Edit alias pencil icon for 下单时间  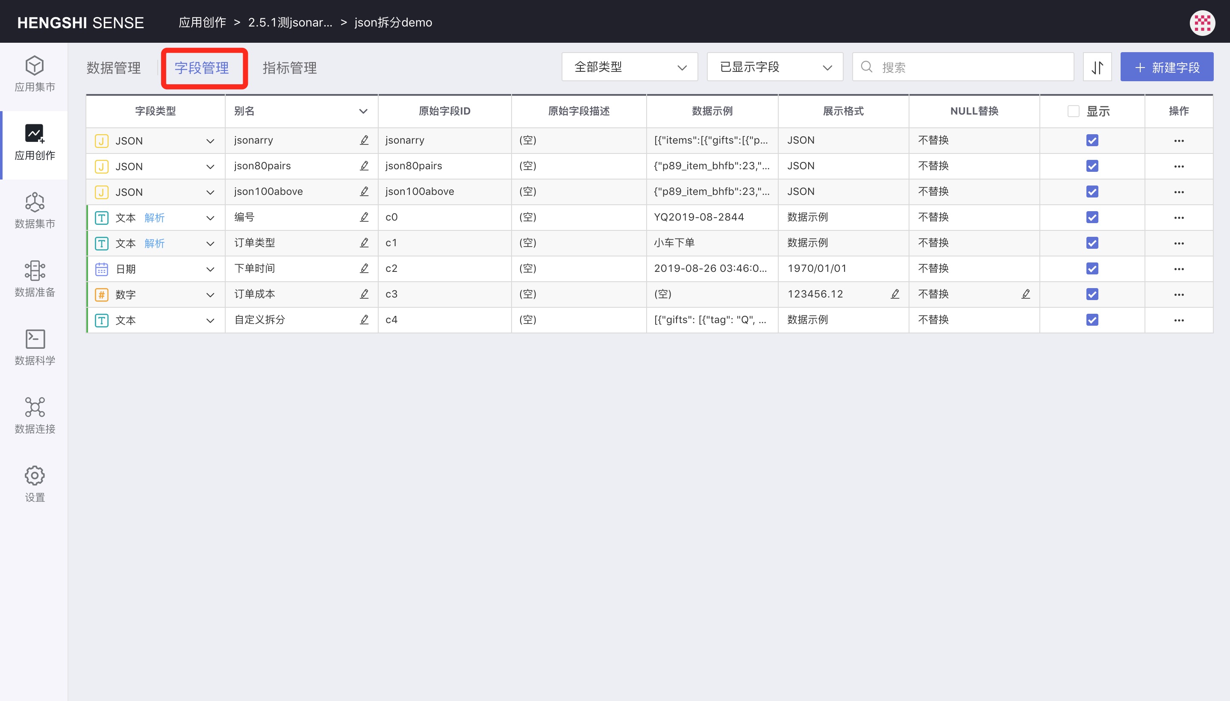365,268
